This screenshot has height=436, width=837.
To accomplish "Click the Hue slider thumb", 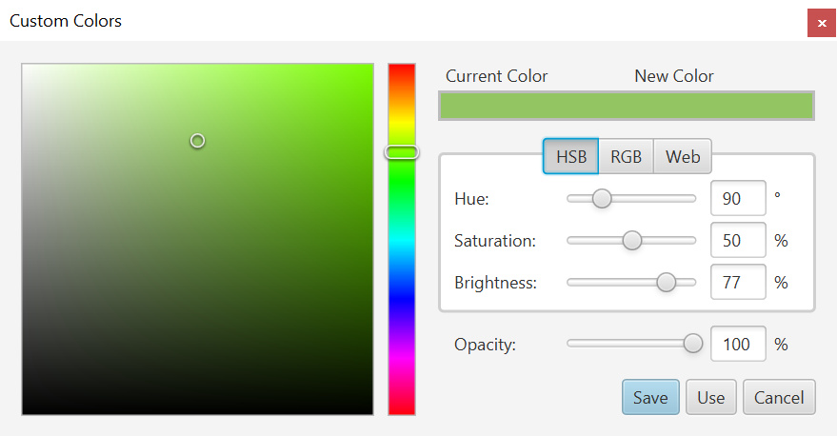I will point(602,199).
